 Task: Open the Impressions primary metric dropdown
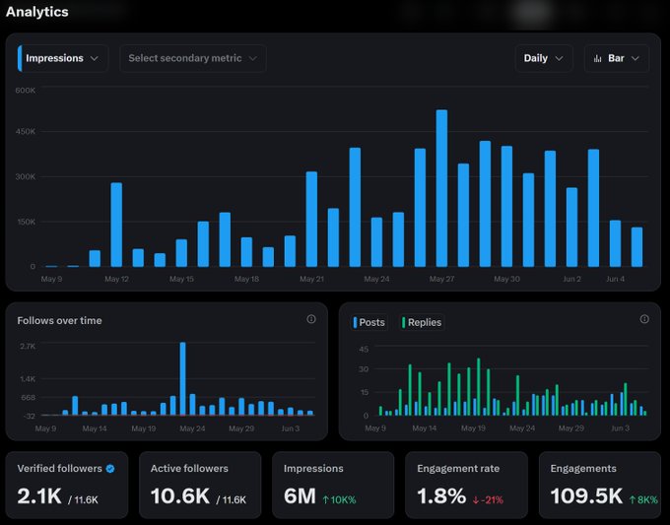[62, 58]
